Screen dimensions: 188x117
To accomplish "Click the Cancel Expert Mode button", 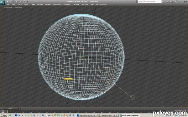I will 180,110.
